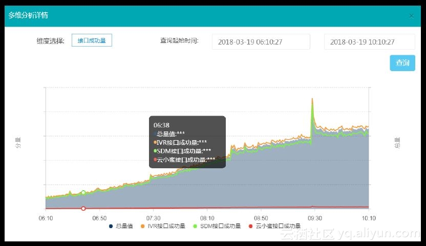Select the 接口成功量 dimension button
Image resolution: width=426 pixels, height=246 pixels.
point(92,40)
